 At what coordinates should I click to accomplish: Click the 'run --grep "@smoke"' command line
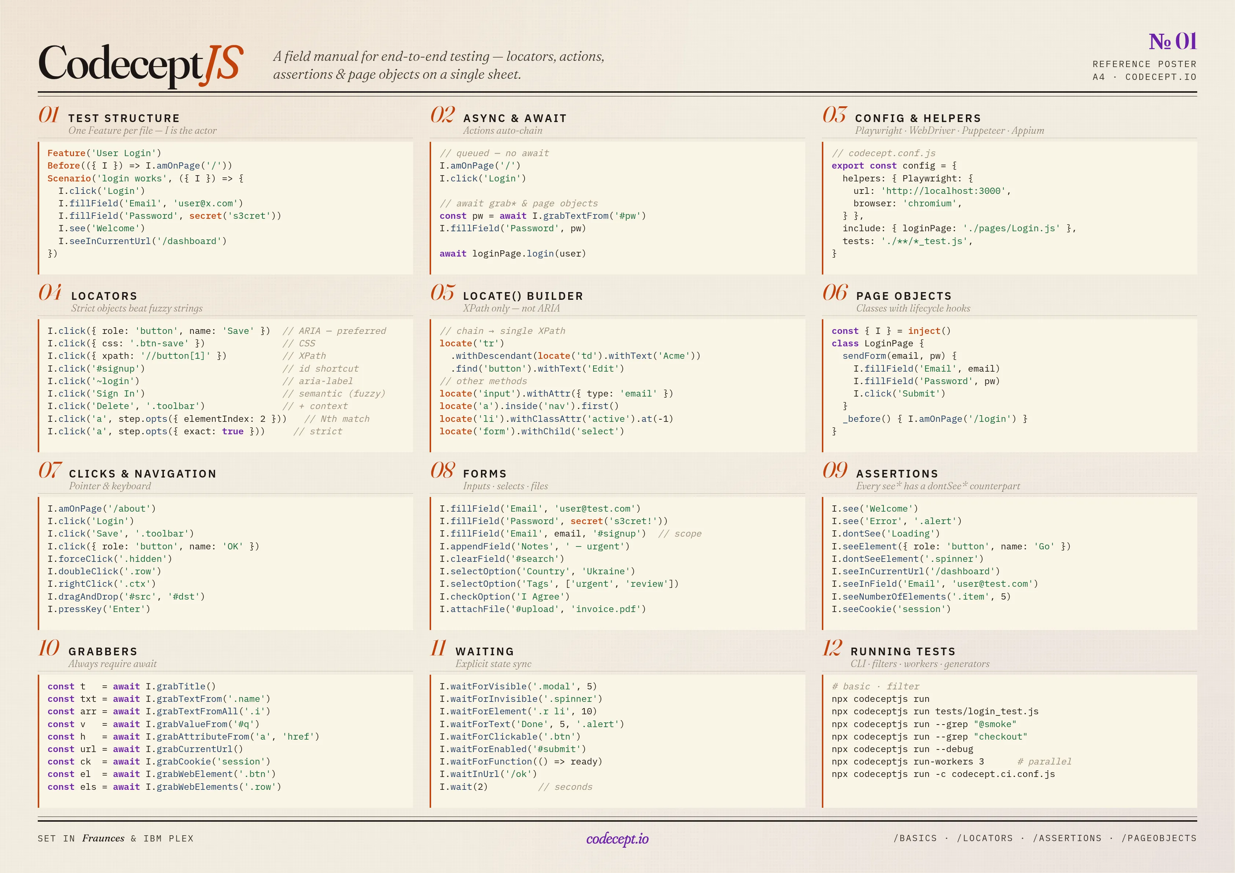pos(924,724)
